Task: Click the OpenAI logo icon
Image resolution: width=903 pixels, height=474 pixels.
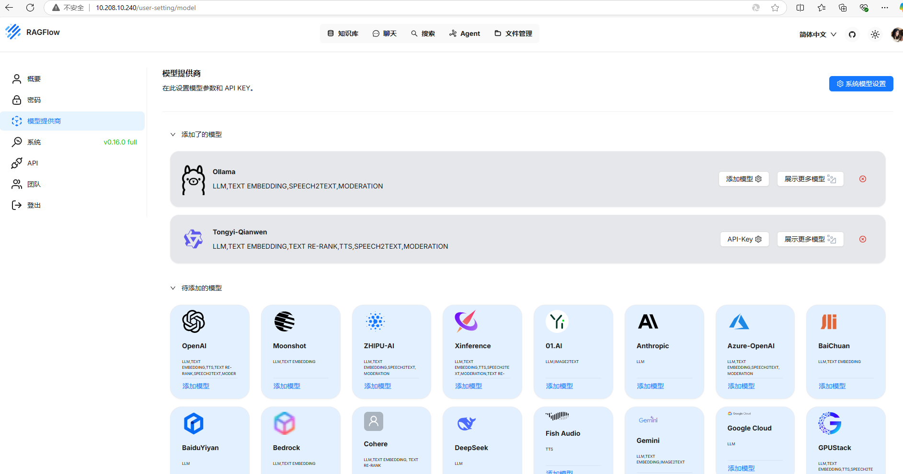Action: click(194, 321)
